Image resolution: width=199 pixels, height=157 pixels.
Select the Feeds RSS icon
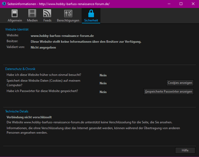point(47,14)
